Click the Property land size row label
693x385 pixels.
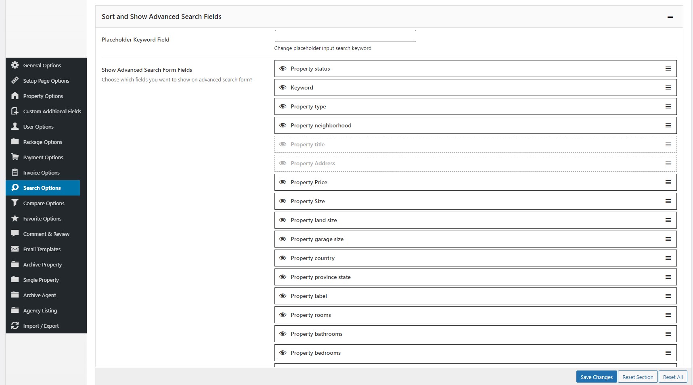click(x=314, y=220)
